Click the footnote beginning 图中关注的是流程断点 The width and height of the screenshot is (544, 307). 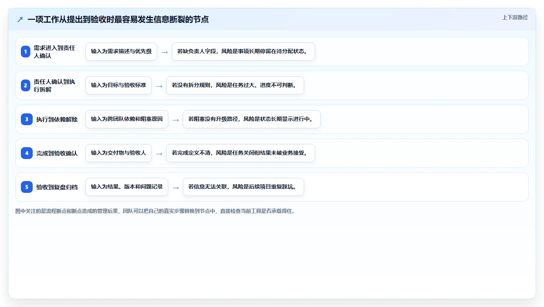pos(155,211)
